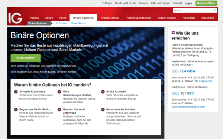
Task: Open the Aktien menu
Action: (49, 18)
